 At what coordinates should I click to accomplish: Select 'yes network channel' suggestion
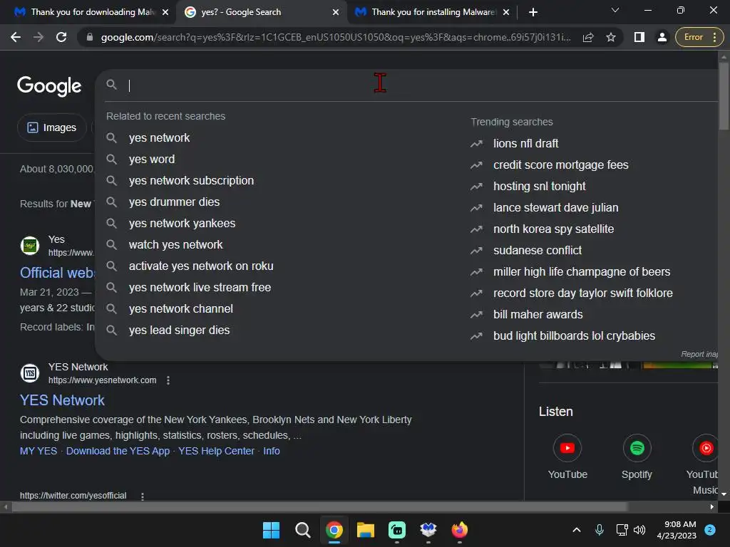click(x=180, y=309)
